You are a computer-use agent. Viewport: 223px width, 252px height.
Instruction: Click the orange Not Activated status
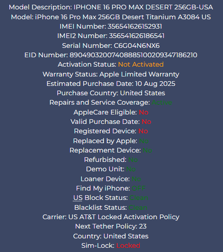click(141, 64)
